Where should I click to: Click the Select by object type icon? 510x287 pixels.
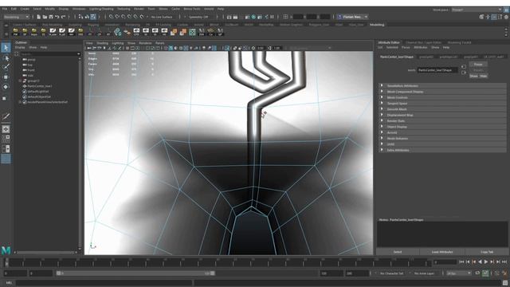click(x=87, y=17)
